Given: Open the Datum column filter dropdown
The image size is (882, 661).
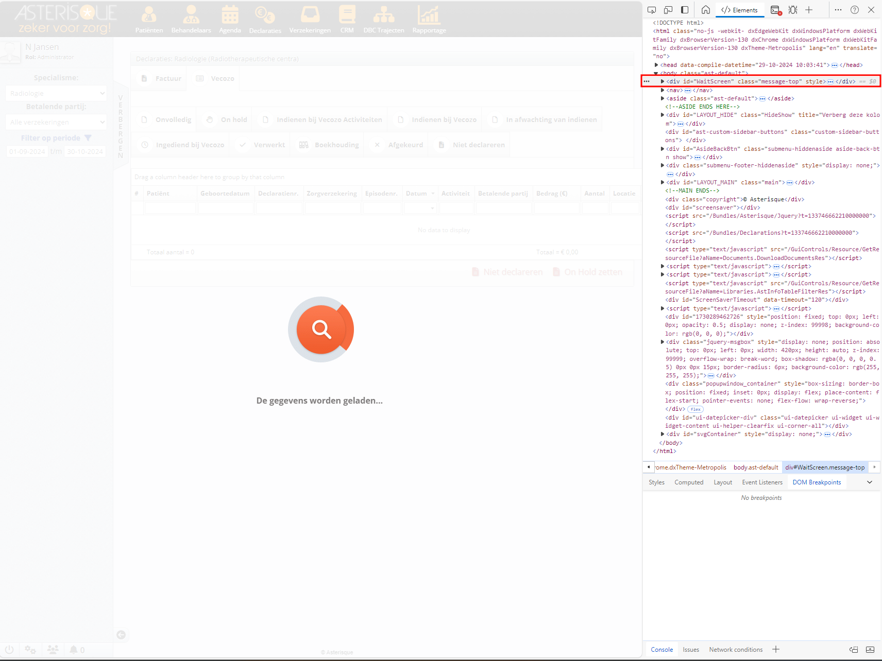Looking at the screenshot, I should 432,208.
